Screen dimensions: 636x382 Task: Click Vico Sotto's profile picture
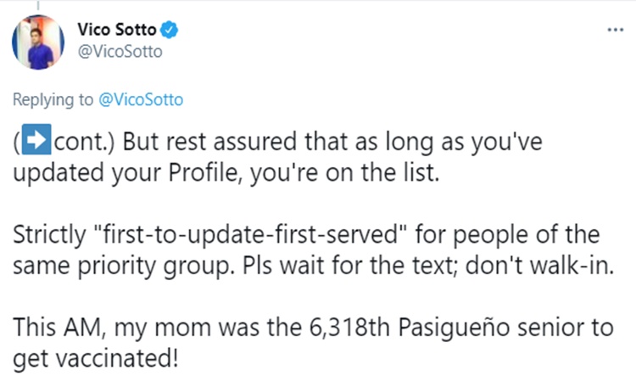pyautogui.click(x=37, y=42)
